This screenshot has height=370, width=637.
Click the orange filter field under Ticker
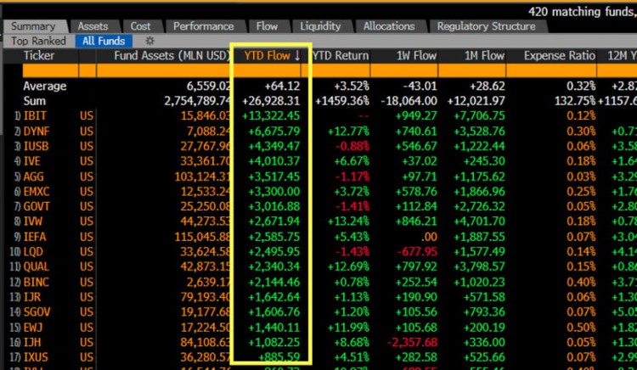coord(50,71)
